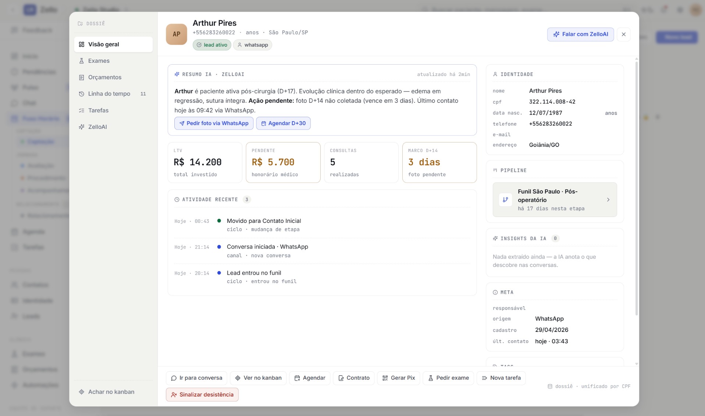705x416 pixels.
Task: Click the Resumo IA sparkle icon
Action: pyautogui.click(x=177, y=74)
